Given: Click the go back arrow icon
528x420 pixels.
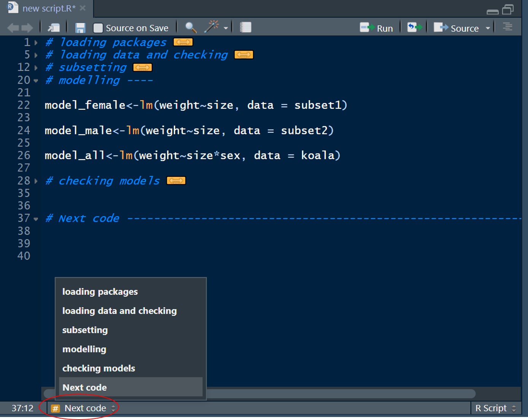Looking at the screenshot, I should [13, 28].
